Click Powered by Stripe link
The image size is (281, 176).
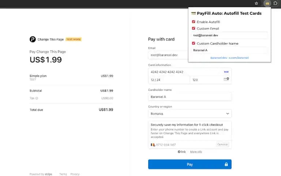click(x=41, y=174)
